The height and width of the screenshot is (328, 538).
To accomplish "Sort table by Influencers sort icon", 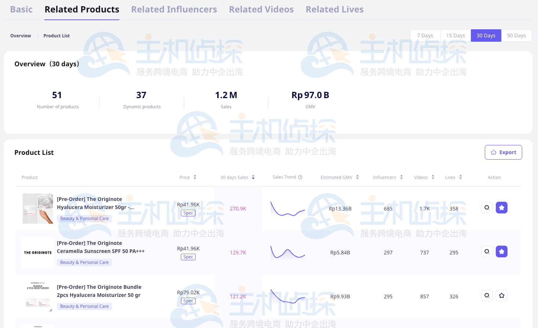I will click(x=401, y=177).
